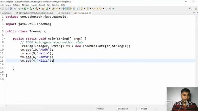Viewport: 198px width, 111px height.
Task: Expand the External Tools dropdown arrow
Action: (40, 9)
